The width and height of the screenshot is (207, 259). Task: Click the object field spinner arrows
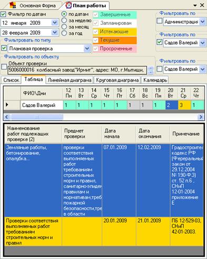[151, 70]
